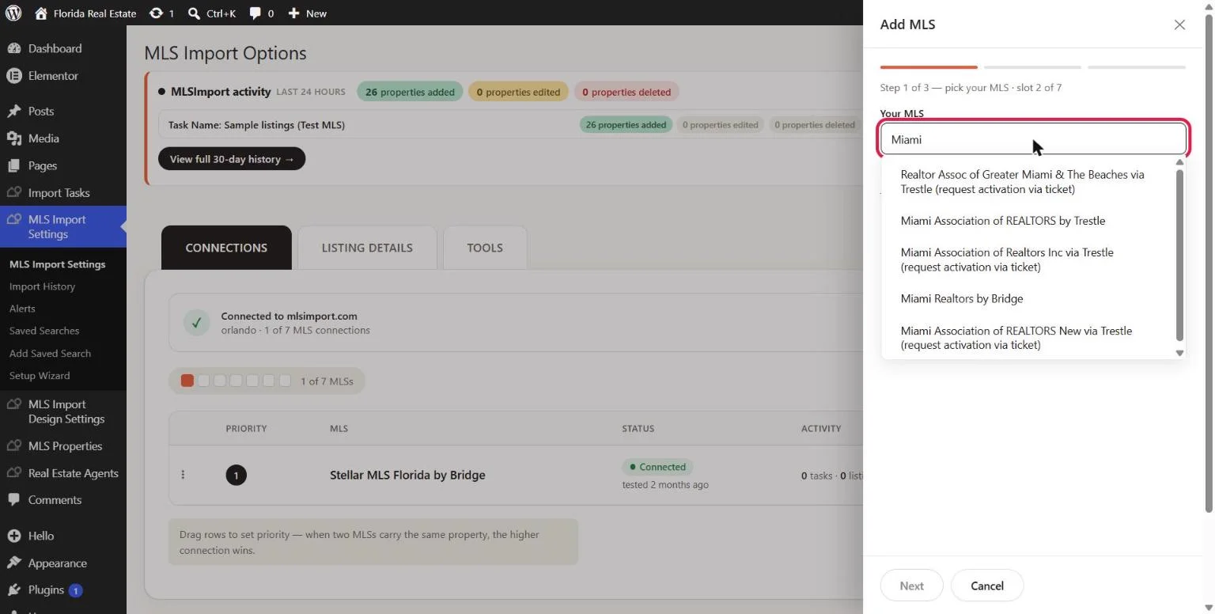This screenshot has width=1215, height=614.
Task: Open Add Saved Search submenu item
Action: click(50, 354)
